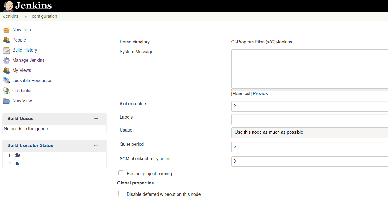Click the Credentials keys icon
This screenshot has height=200, width=388.
(7, 91)
